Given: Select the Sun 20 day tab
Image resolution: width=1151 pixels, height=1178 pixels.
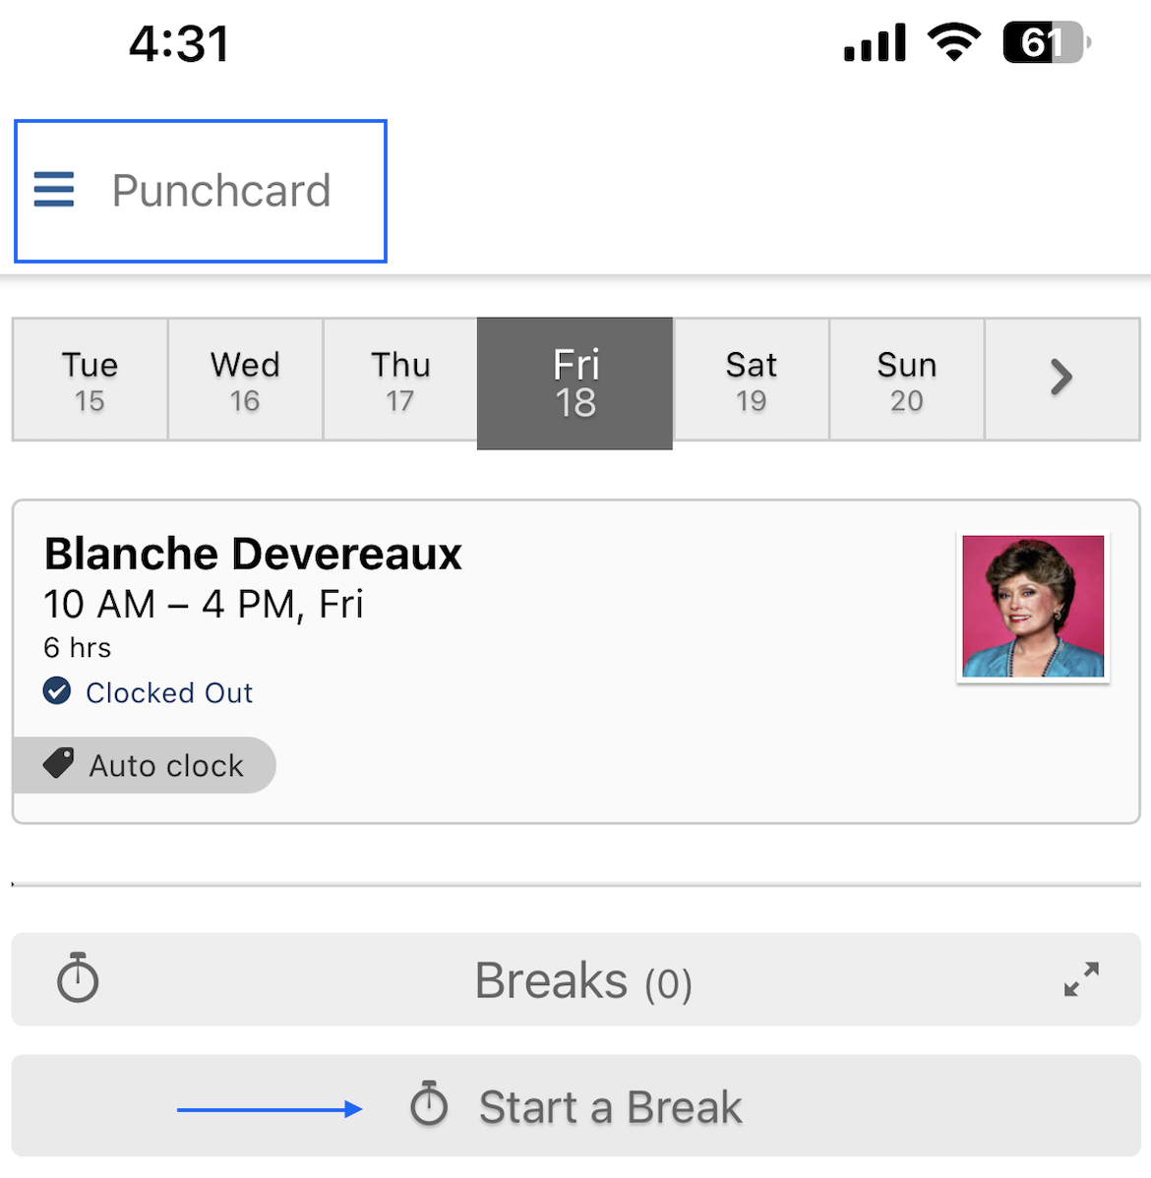Looking at the screenshot, I should (x=907, y=379).
